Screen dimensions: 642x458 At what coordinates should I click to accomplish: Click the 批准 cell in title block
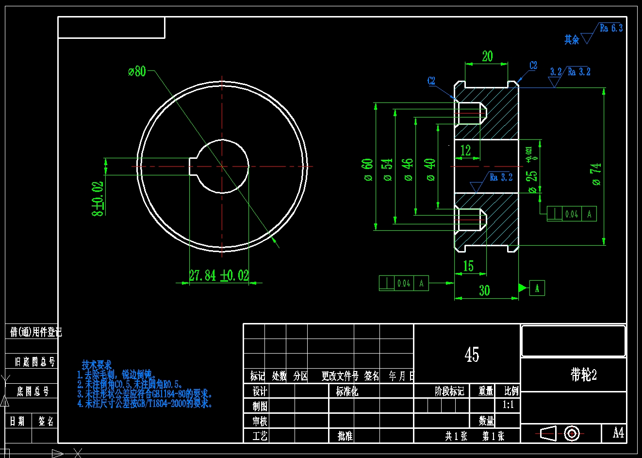click(x=345, y=436)
